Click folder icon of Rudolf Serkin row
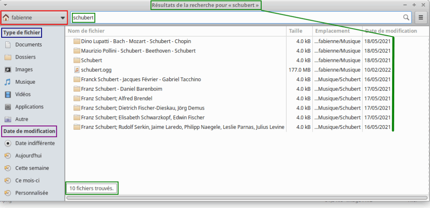This screenshot has height=208, width=430. (x=76, y=127)
